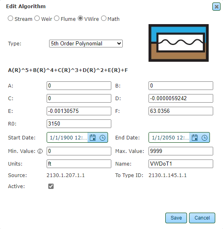Click the Min. Value info icon
The height and width of the screenshot is (229, 223).
click(40, 151)
